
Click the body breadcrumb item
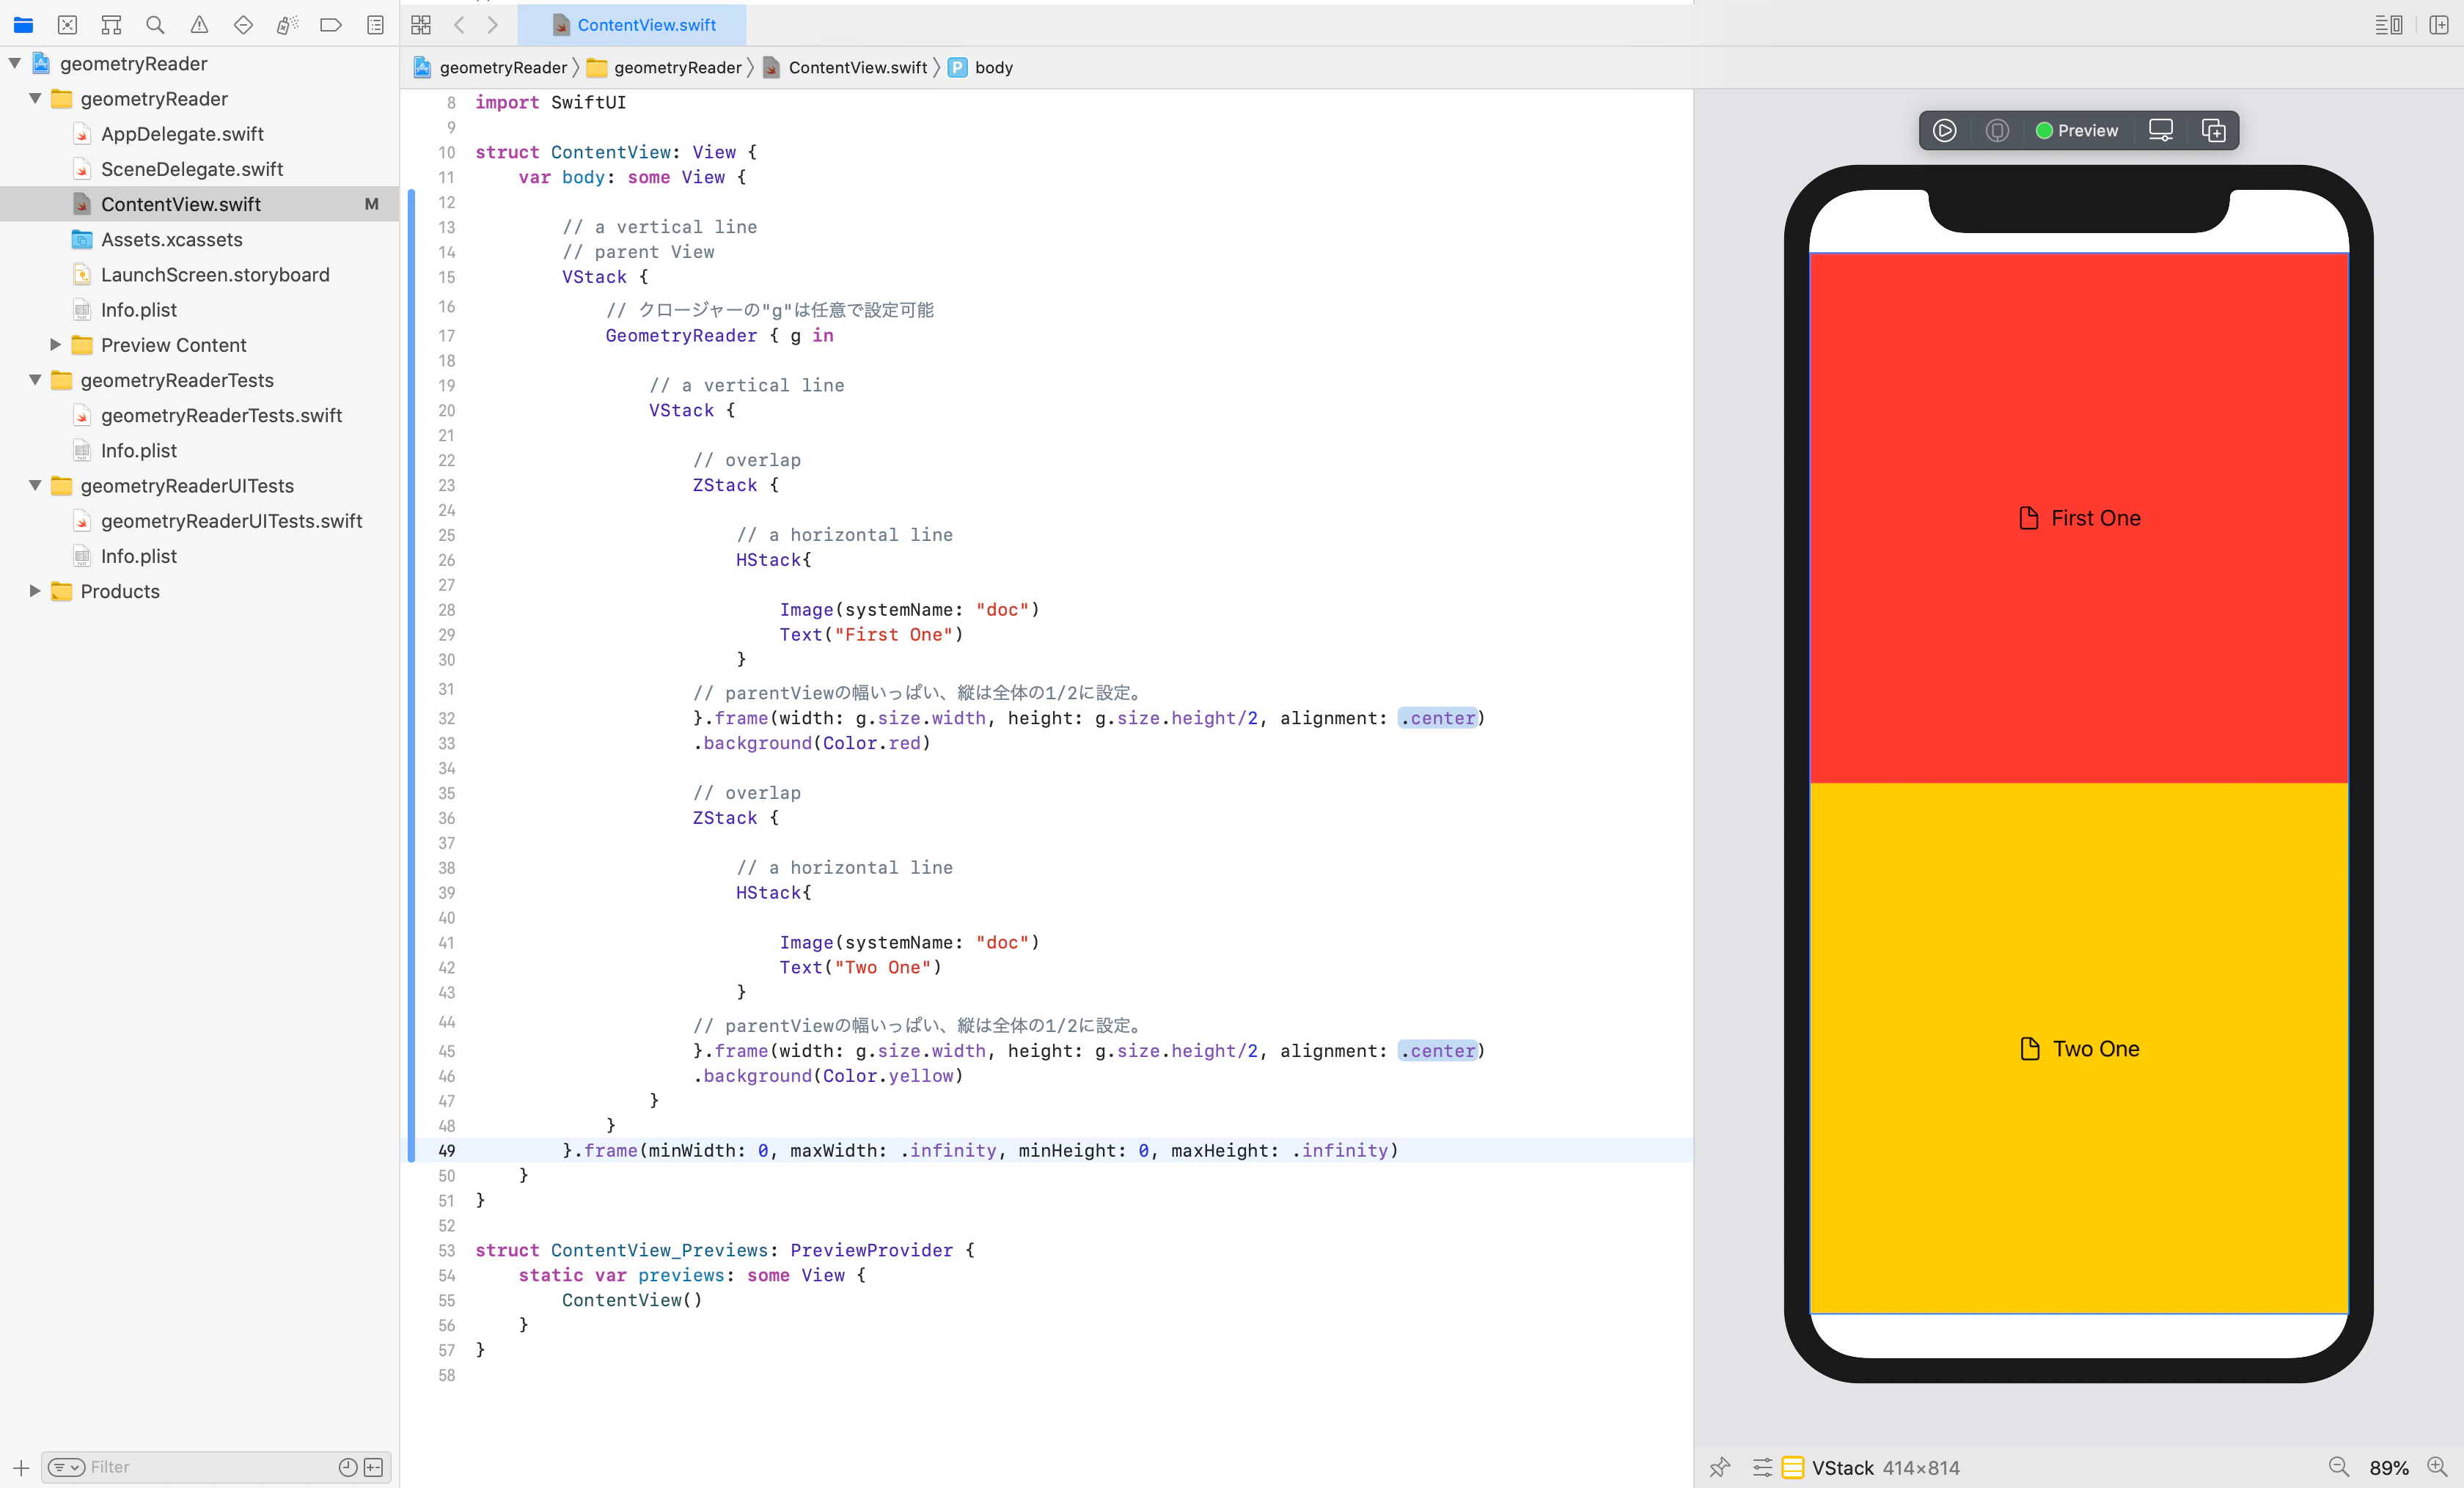click(x=981, y=67)
